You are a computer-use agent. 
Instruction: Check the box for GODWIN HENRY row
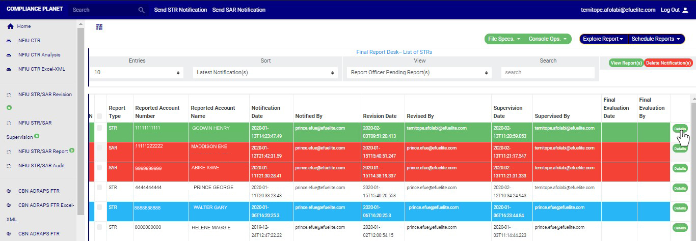point(99,128)
